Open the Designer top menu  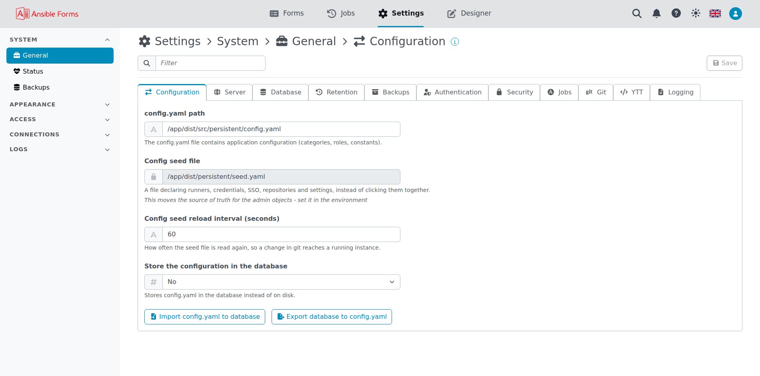coord(469,13)
